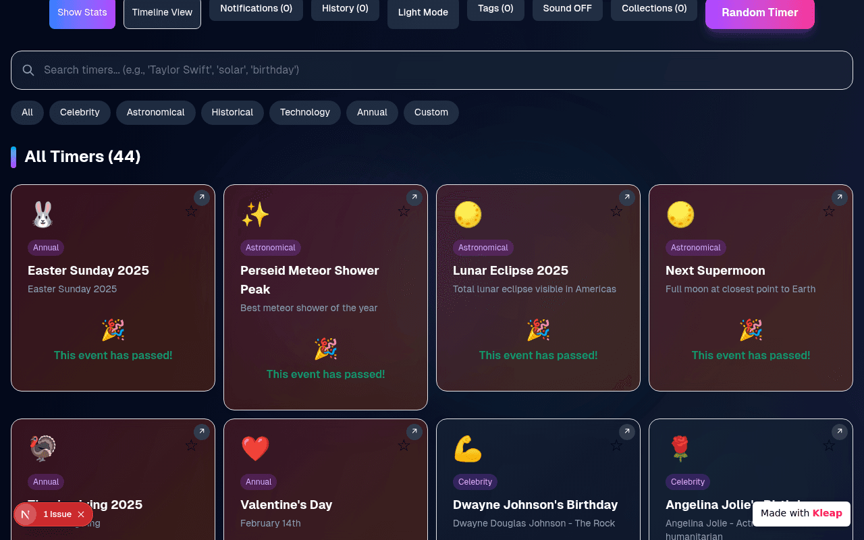This screenshot has width=864, height=540.
Task: Star Dwayne Johnson's Birthday timer
Action: tap(616, 446)
